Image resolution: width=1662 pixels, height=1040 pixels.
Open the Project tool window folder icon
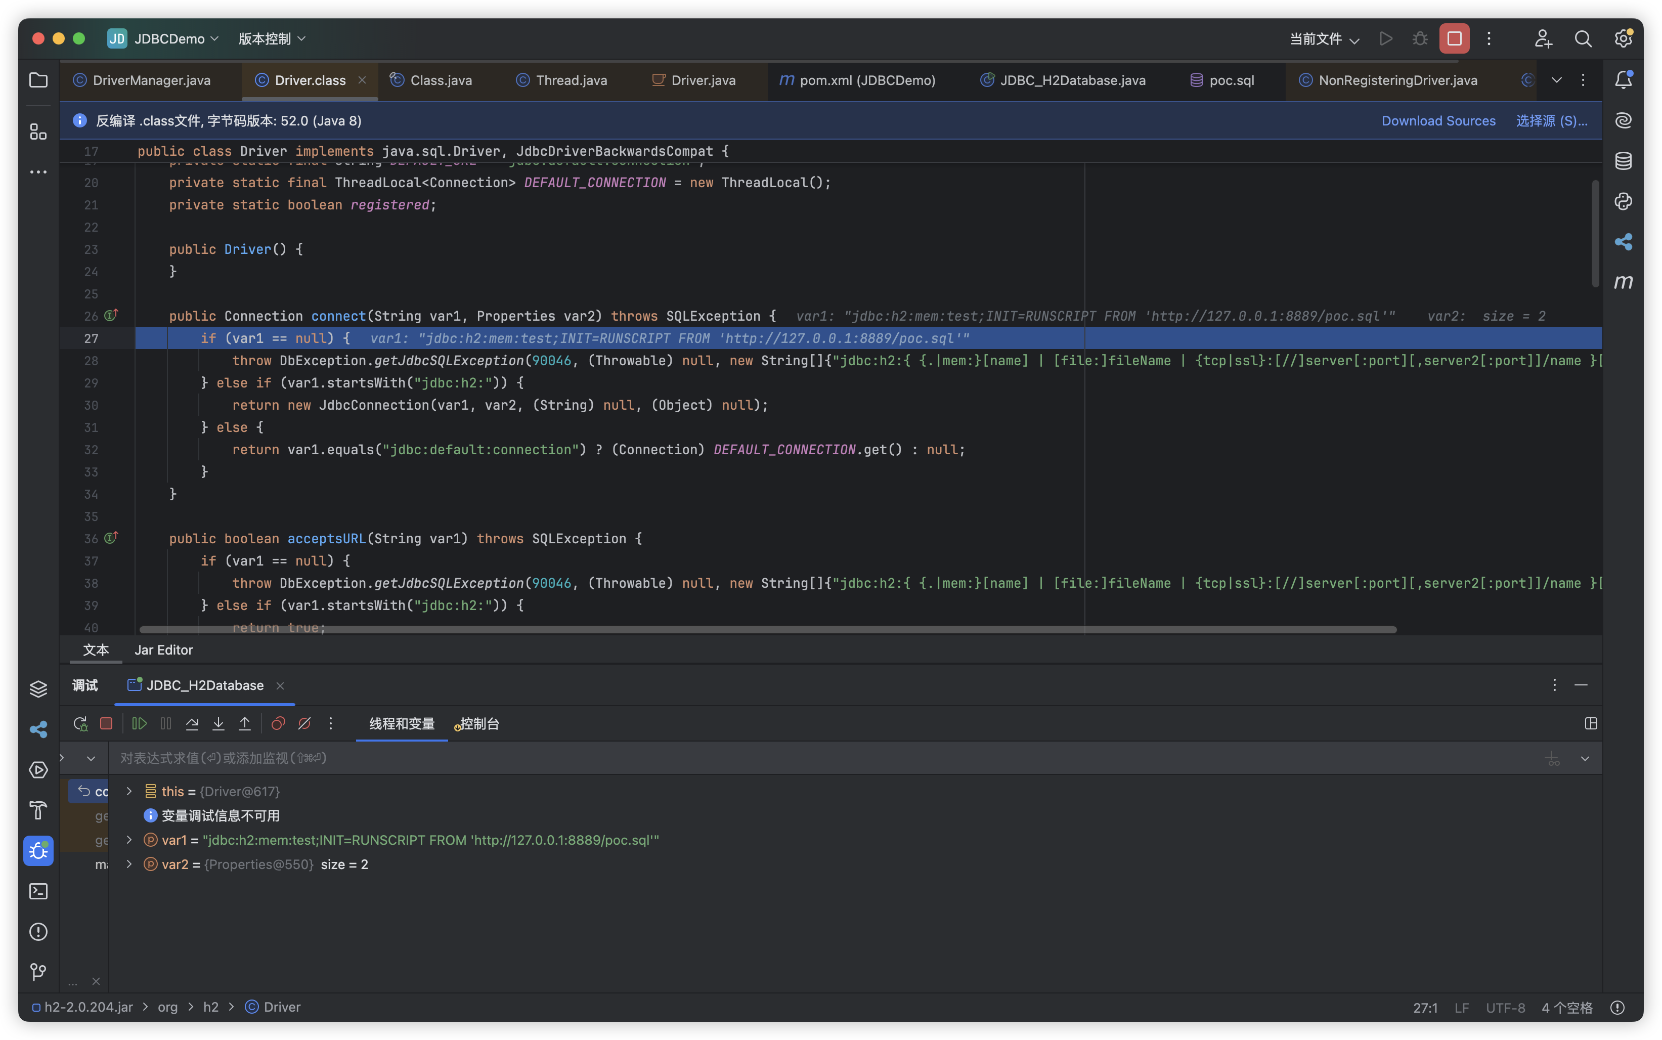tap(38, 80)
